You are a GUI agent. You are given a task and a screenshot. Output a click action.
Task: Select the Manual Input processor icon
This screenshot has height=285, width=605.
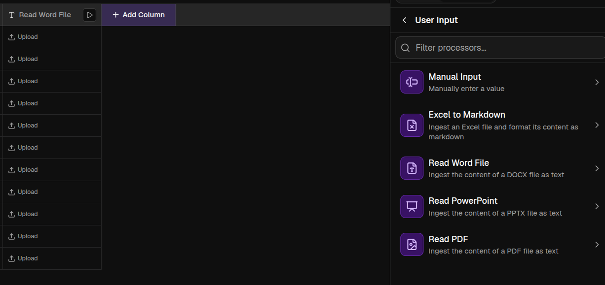click(x=412, y=82)
